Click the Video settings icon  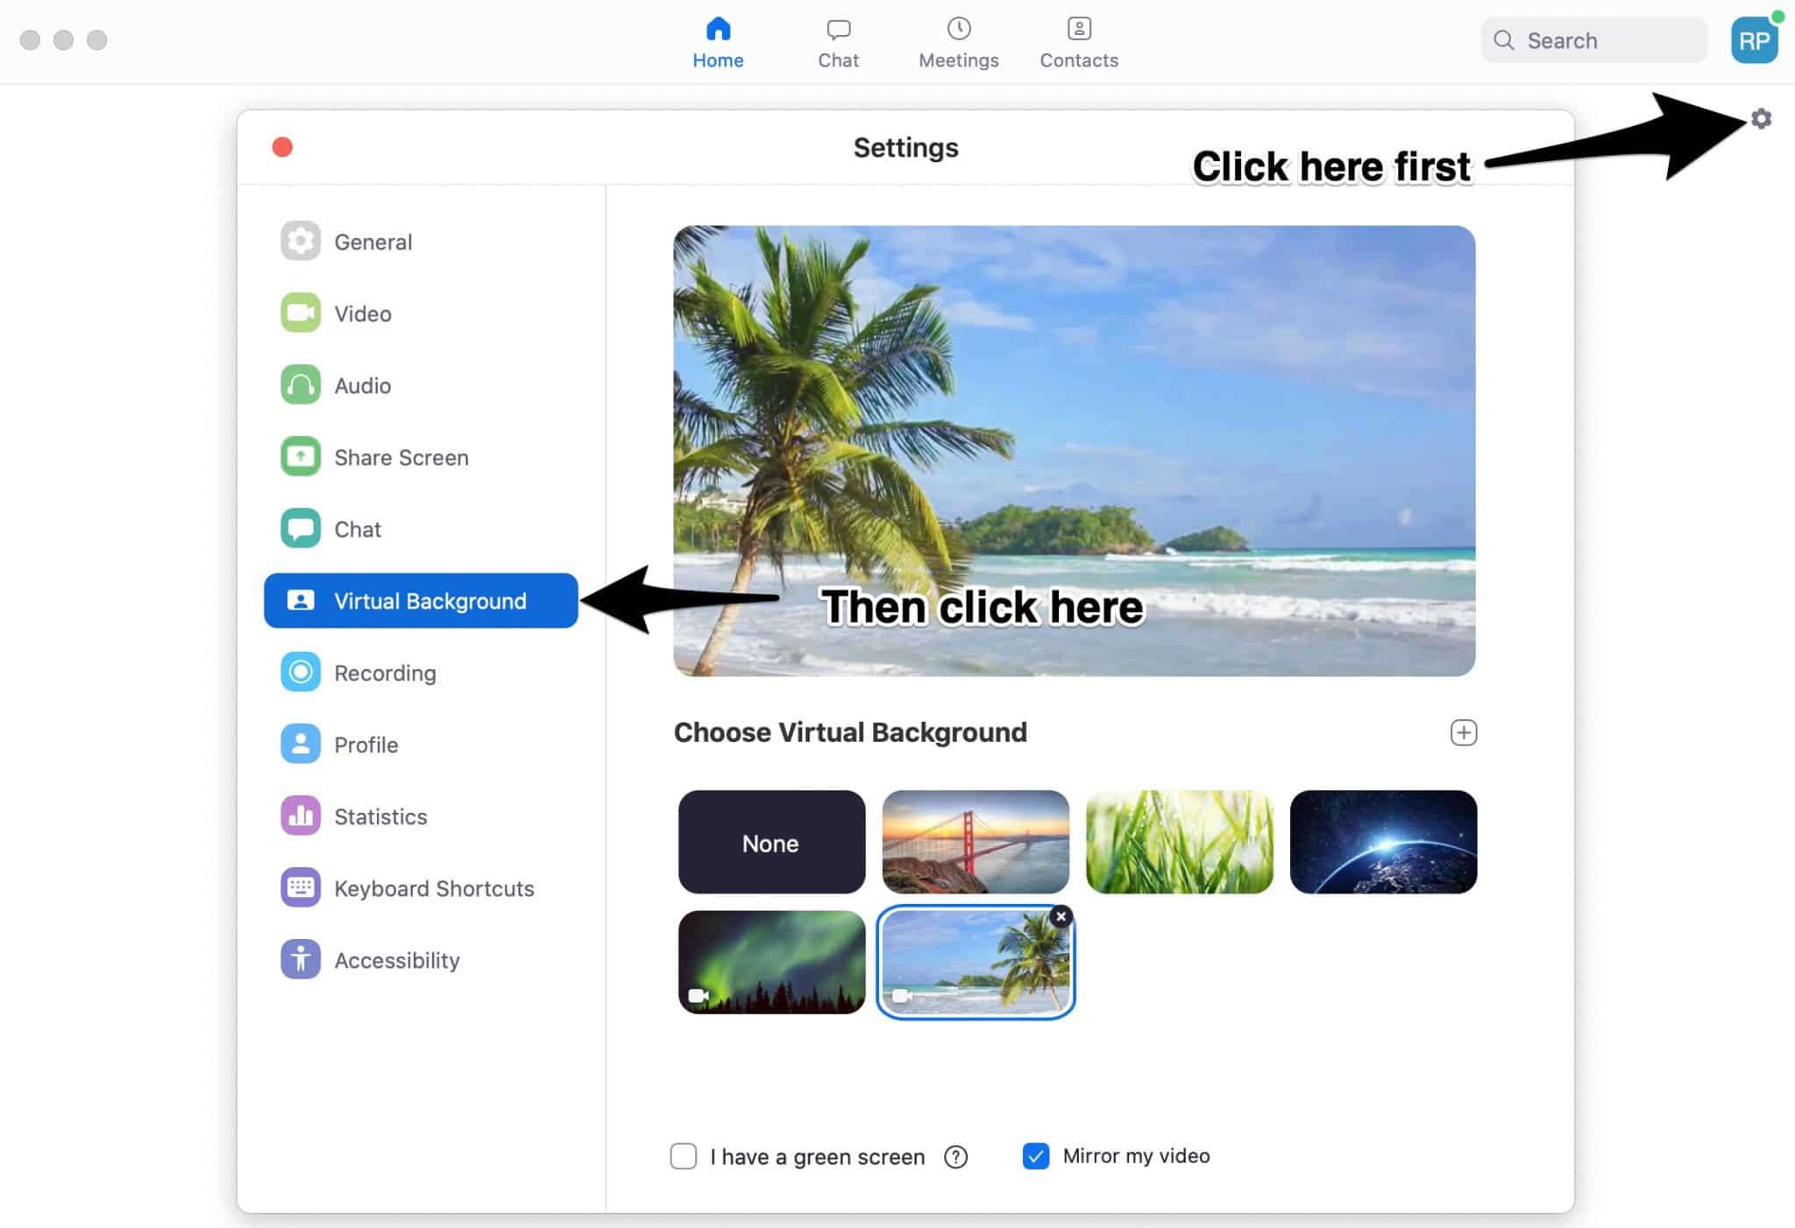coord(300,314)
